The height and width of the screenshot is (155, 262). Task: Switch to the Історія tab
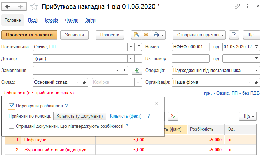[52, 20]
